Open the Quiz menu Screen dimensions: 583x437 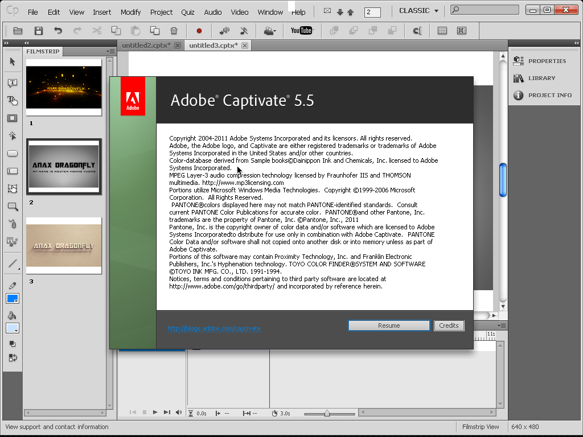[x=188, y=13]
